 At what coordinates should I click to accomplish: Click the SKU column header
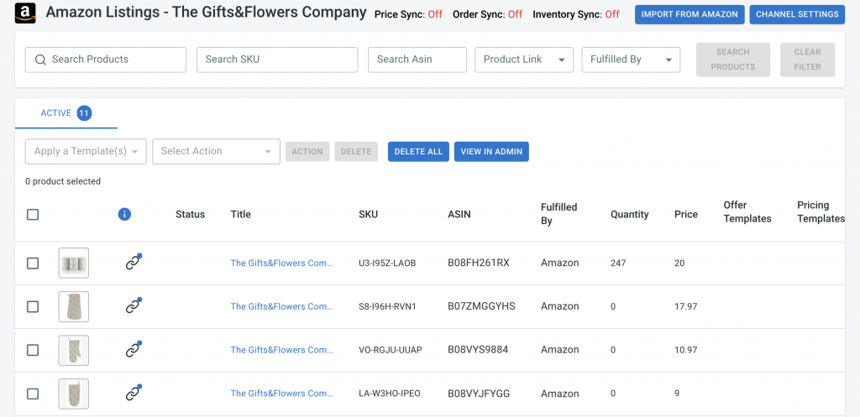pos(368,214)
